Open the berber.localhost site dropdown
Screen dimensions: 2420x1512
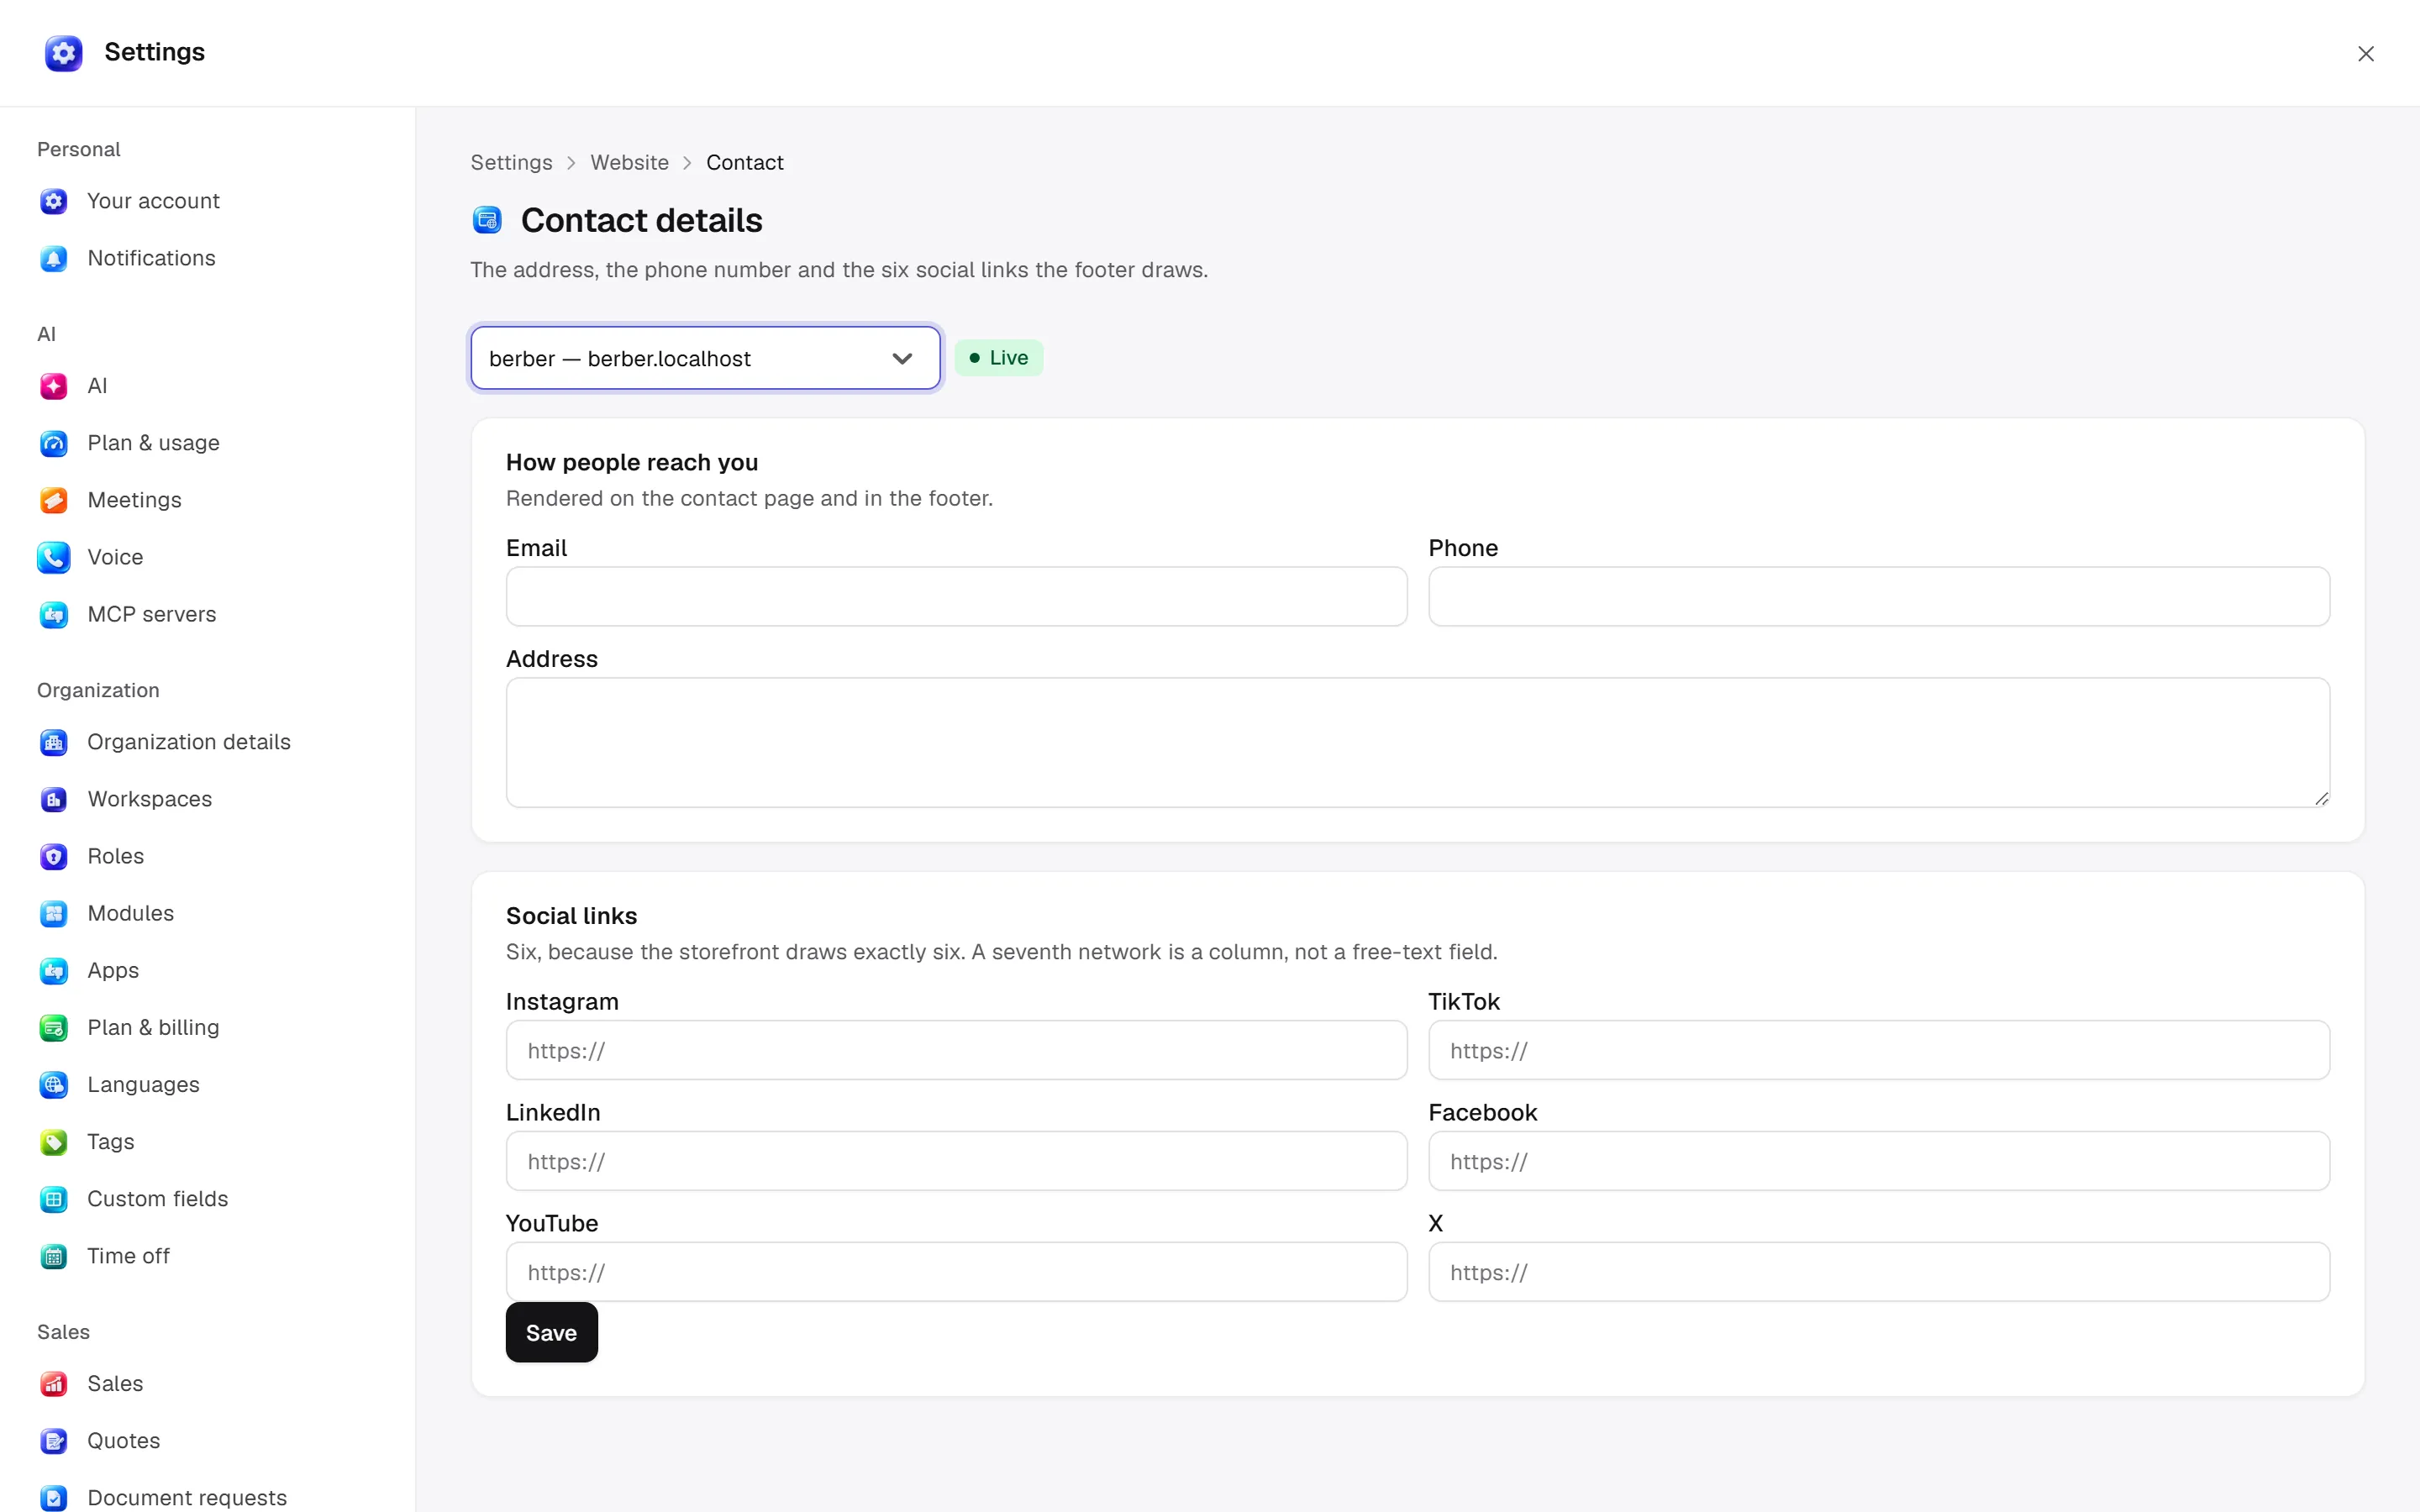(705, 358)
